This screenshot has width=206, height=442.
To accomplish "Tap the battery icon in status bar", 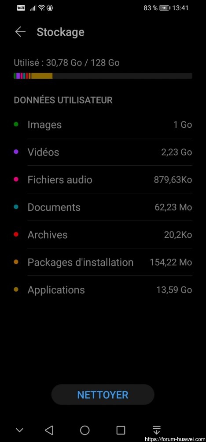I will 165,8.
